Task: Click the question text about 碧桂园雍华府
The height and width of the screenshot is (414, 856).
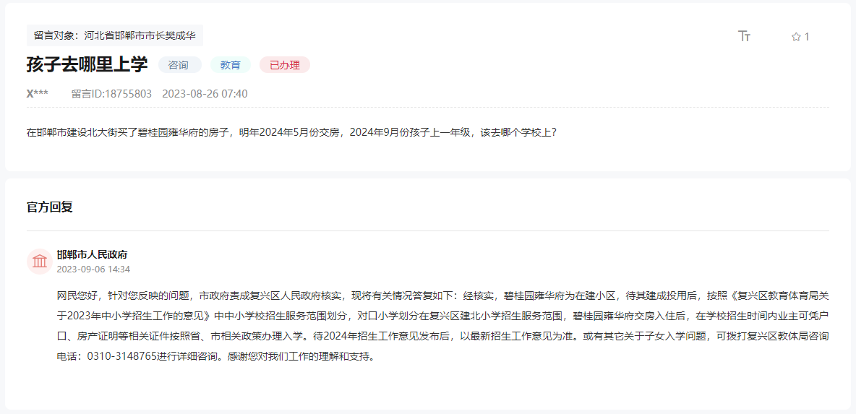Action: tap(291, 132)
